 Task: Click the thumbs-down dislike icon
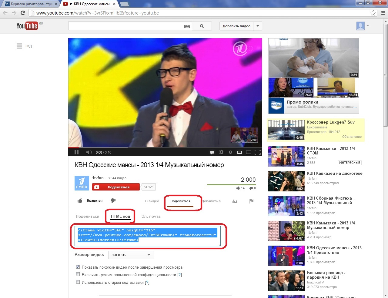[113, 200]
